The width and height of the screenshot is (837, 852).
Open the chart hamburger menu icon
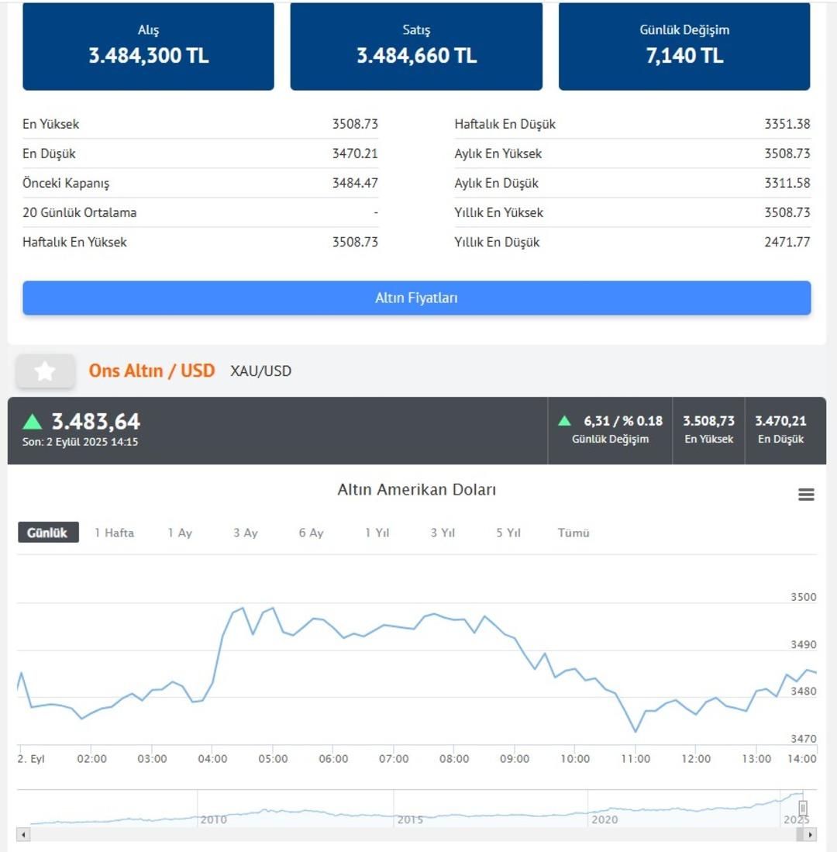coord(805,495)
